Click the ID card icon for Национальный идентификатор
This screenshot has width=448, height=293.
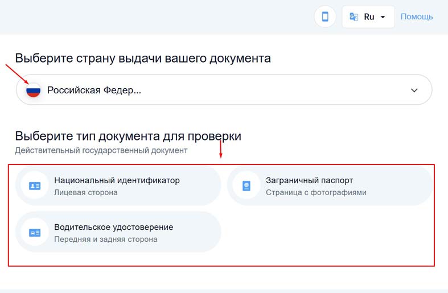click(35, 186)
